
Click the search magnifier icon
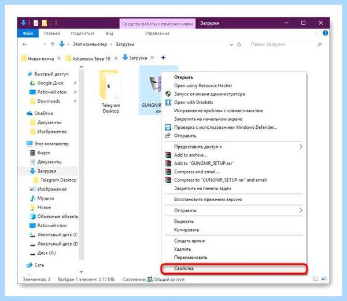coord(319,44)
